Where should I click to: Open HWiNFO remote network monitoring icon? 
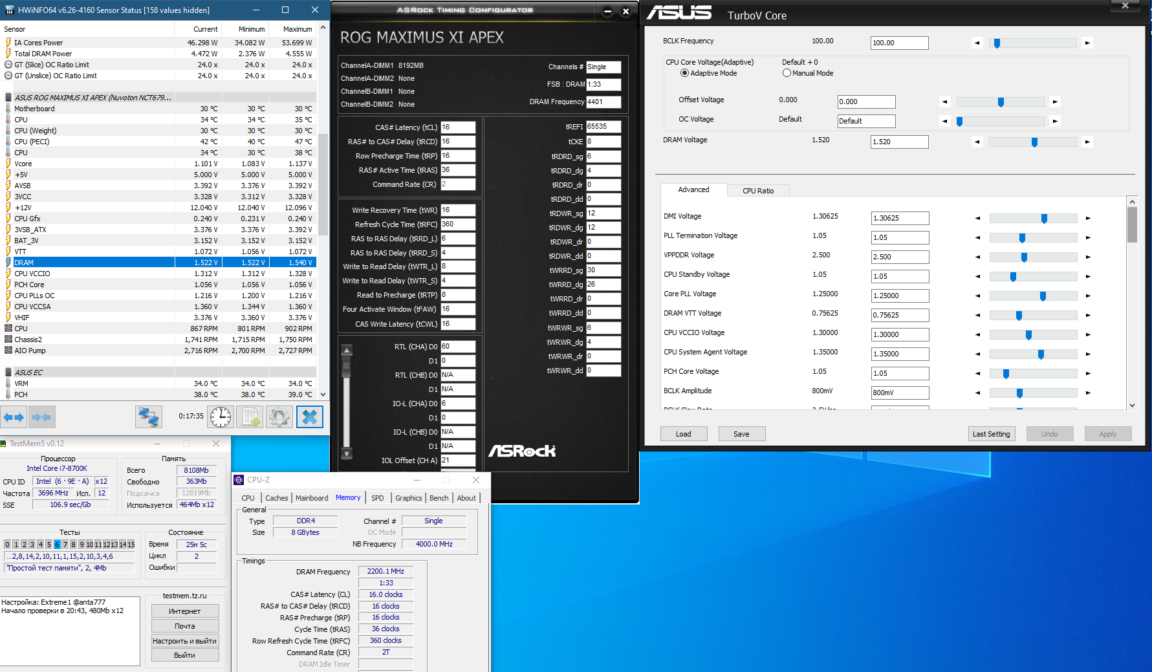coord(148,417)
